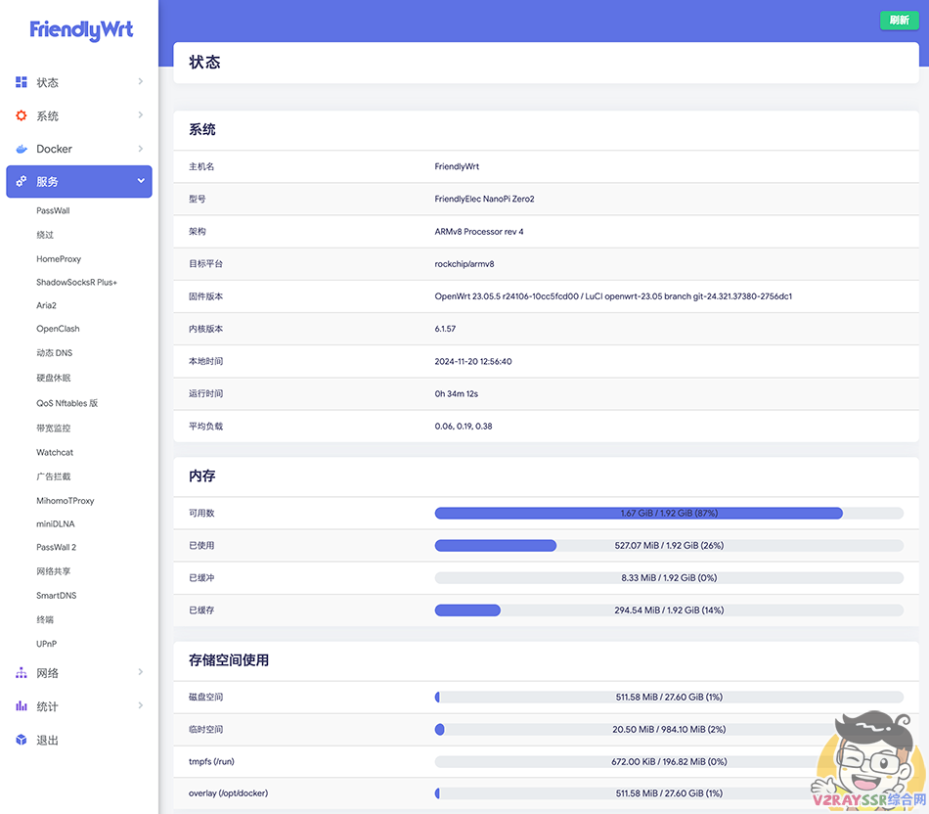Expand the 系统 menu chevron

point(141,115)
